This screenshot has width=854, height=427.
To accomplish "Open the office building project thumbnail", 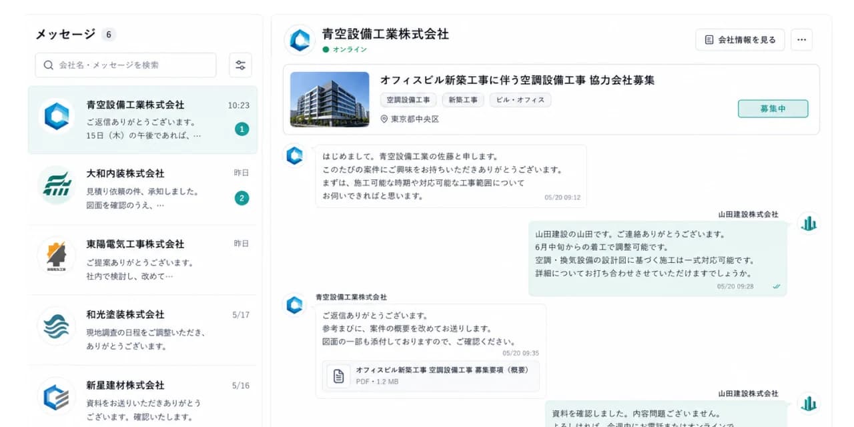I will (x=330, y=99).
